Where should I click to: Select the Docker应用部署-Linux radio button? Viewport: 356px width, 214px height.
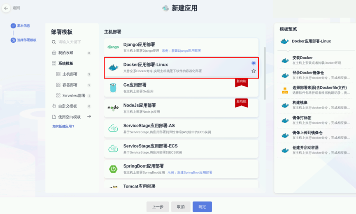point(254,63)
